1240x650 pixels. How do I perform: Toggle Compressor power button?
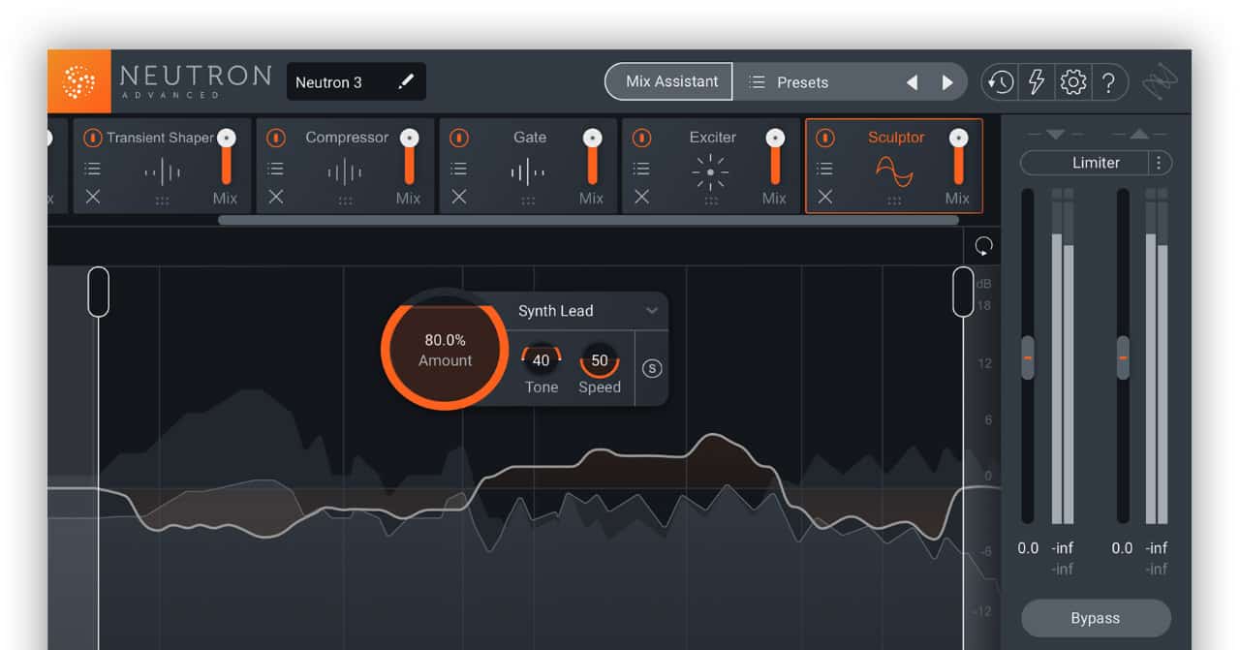[x=276, y=138]
